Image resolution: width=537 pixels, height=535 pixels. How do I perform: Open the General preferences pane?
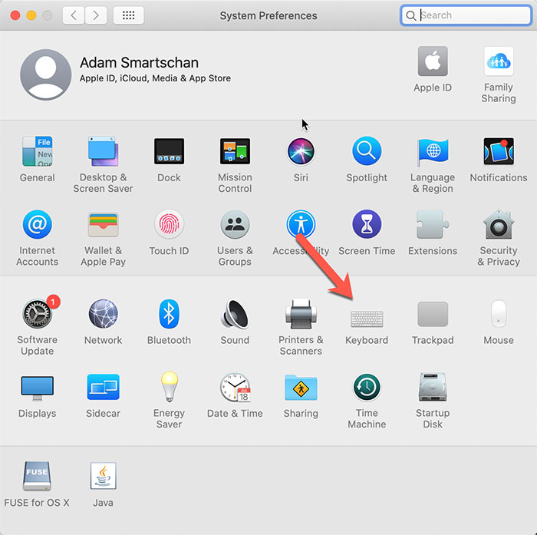click(38, 151)
